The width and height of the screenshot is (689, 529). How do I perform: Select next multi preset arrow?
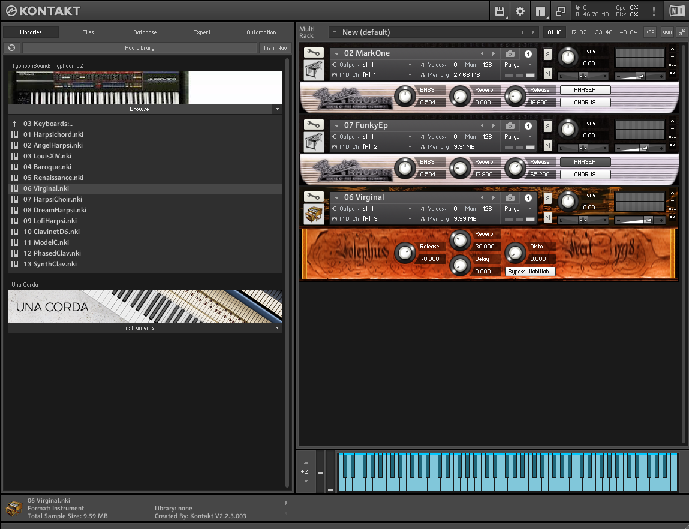click(533, 32)
